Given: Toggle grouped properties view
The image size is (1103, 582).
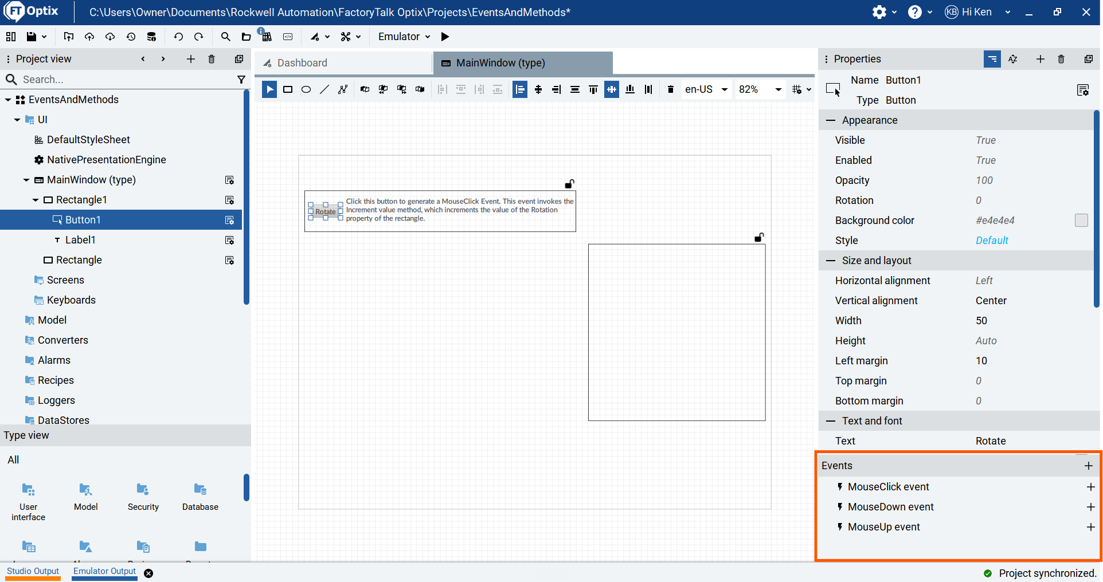Looking at the screenshot, I should [x=992, y=59].
